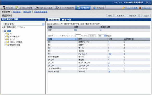Open count 1 for 仮想サーバ
Image resolution: width=152 pixels, height=95 pixels.
click(x=109, y=45)
